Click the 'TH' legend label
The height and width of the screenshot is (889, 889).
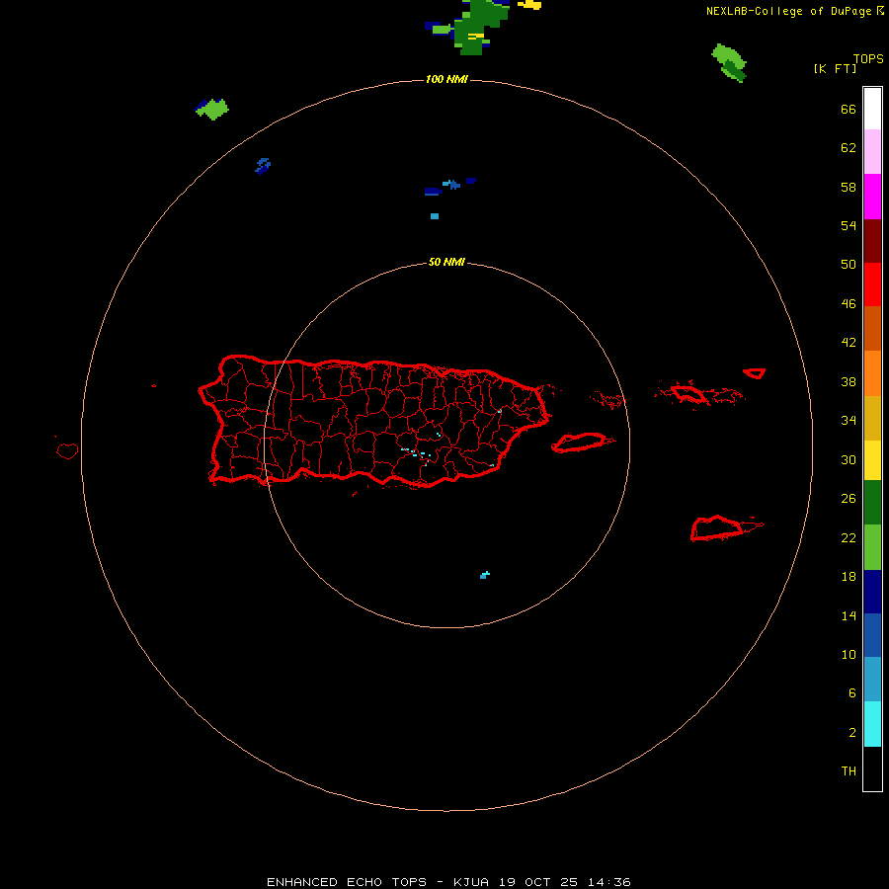(849, 771)
